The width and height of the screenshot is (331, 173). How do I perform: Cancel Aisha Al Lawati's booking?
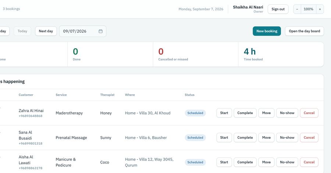pos(309,162)
